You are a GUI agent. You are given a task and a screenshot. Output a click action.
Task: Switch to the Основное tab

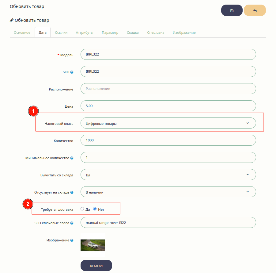[22, 33]
